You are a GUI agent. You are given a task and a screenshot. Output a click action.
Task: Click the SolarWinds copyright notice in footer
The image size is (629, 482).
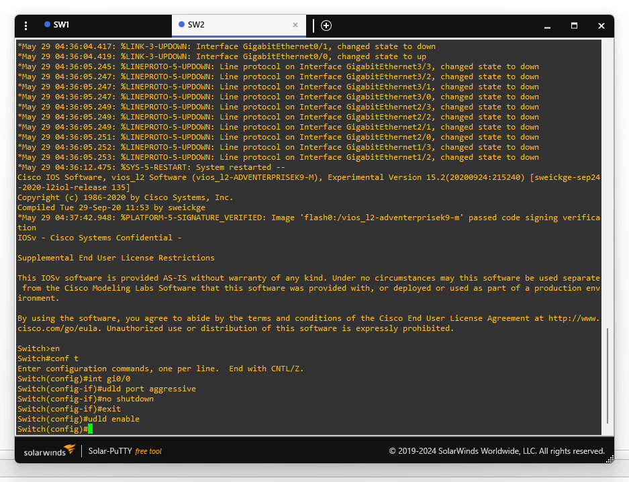pos(497,451)
